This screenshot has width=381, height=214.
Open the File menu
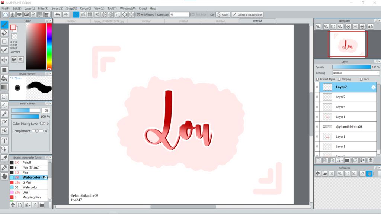click(5, 8)
